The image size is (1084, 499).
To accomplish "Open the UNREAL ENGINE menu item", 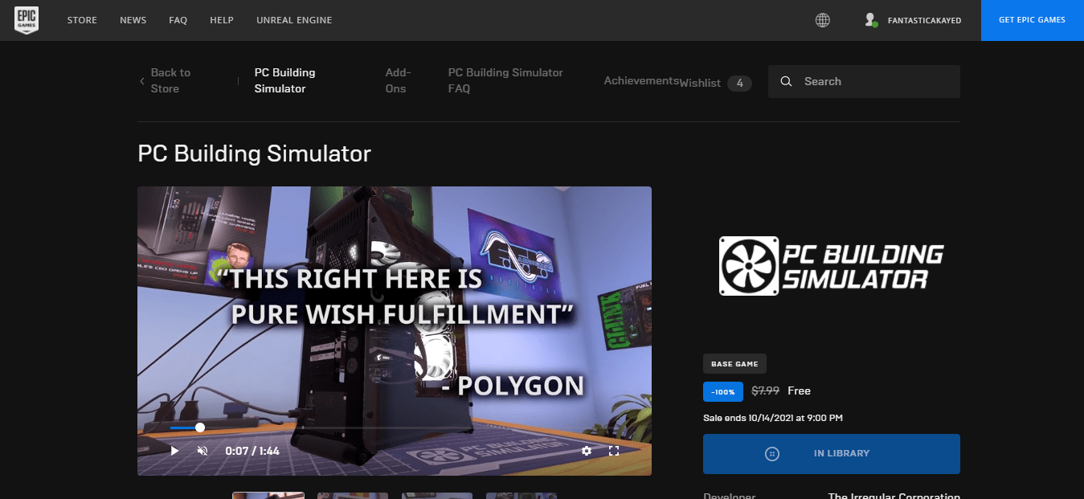I will tap(294, 20).
